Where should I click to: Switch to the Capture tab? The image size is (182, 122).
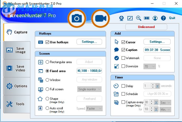(x=17, y=32)
